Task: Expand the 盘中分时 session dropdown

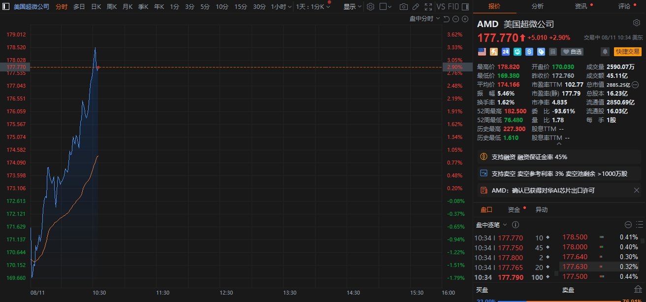Action: point(424,19)
